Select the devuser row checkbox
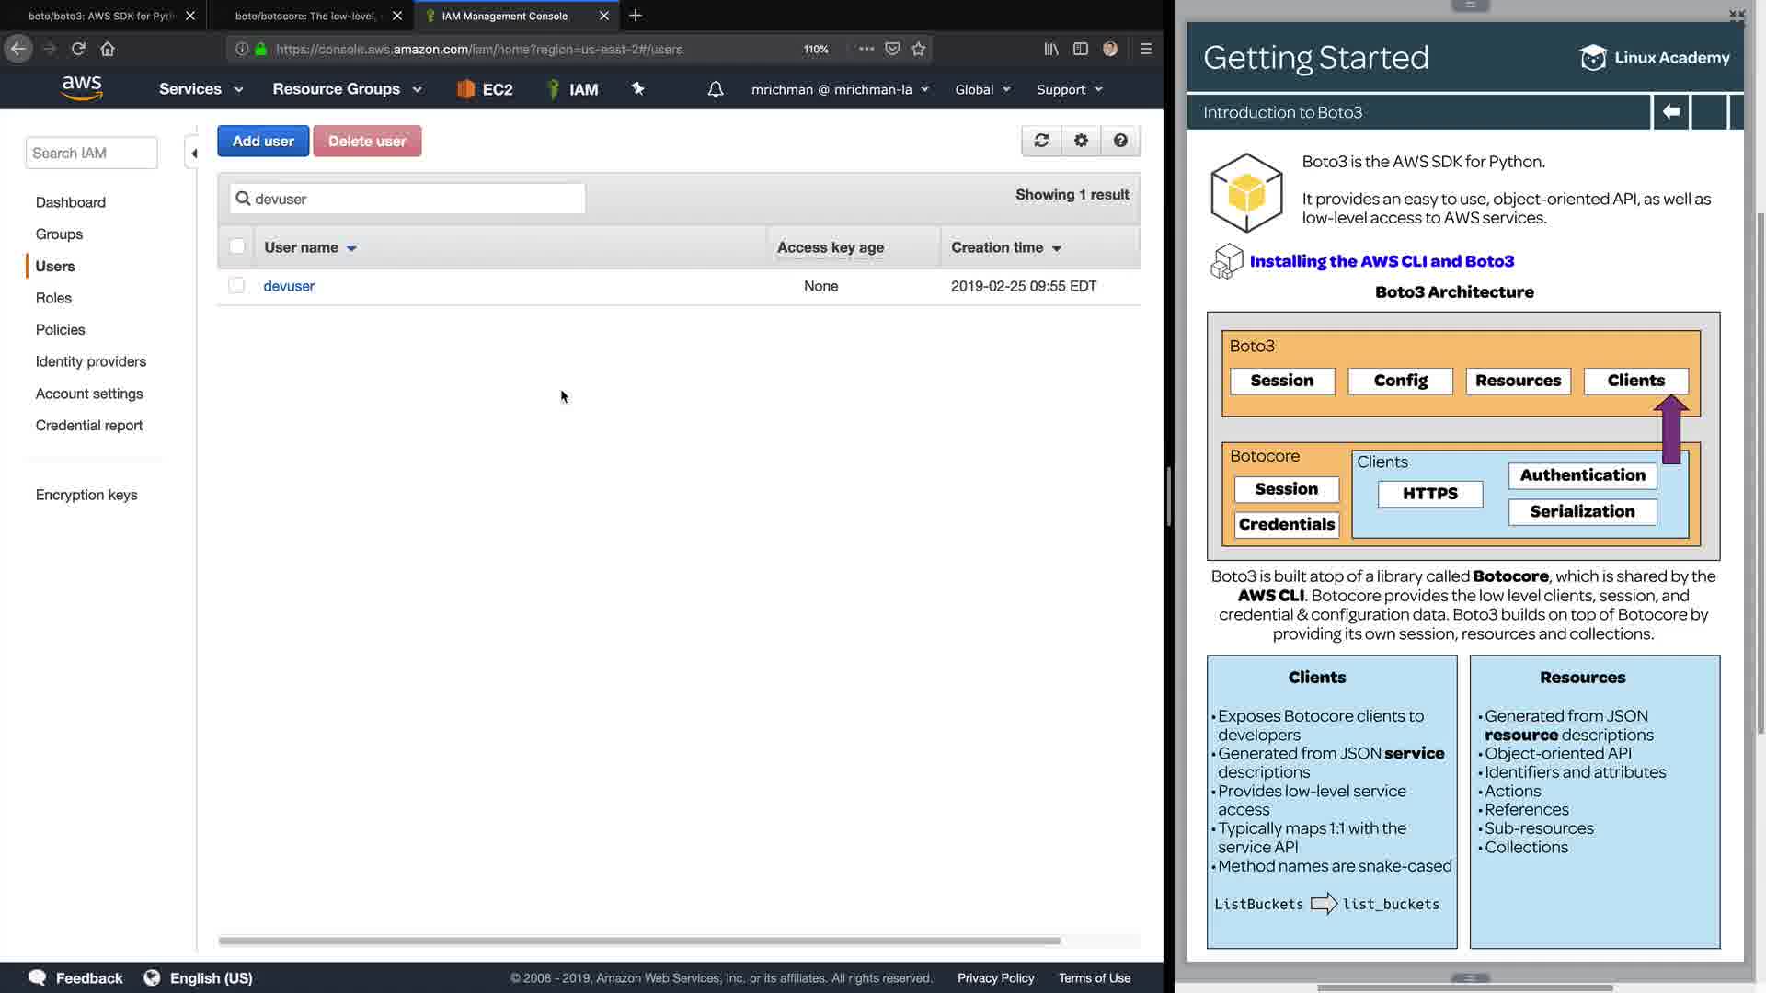The image size is (1766, 993). click(236, 286)
